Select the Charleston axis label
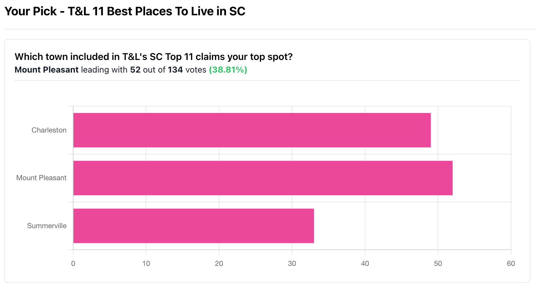The width and height of the screenshot is (536, 286). point(49,130)
